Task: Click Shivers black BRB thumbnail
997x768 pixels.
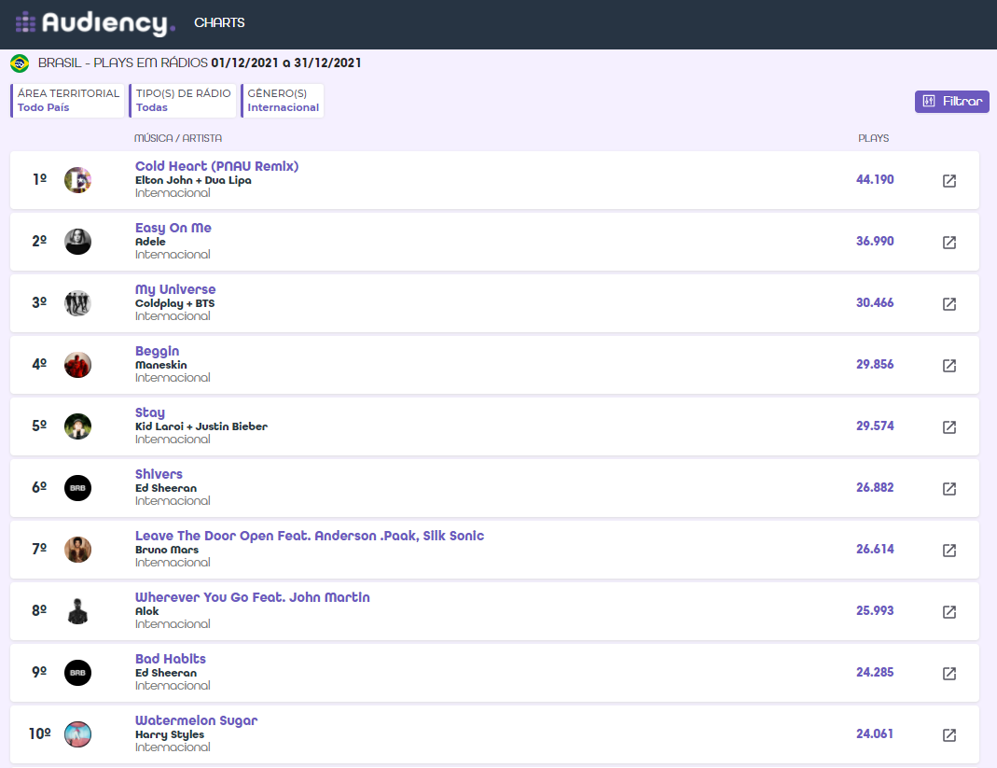Action: pos(77,488)
